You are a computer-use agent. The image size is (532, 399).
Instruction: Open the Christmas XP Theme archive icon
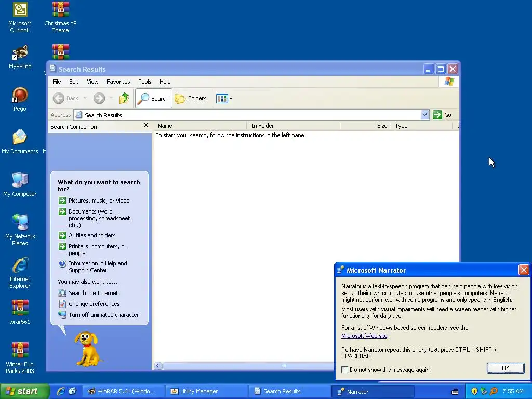pyautogui.click(x=60, y=18)
